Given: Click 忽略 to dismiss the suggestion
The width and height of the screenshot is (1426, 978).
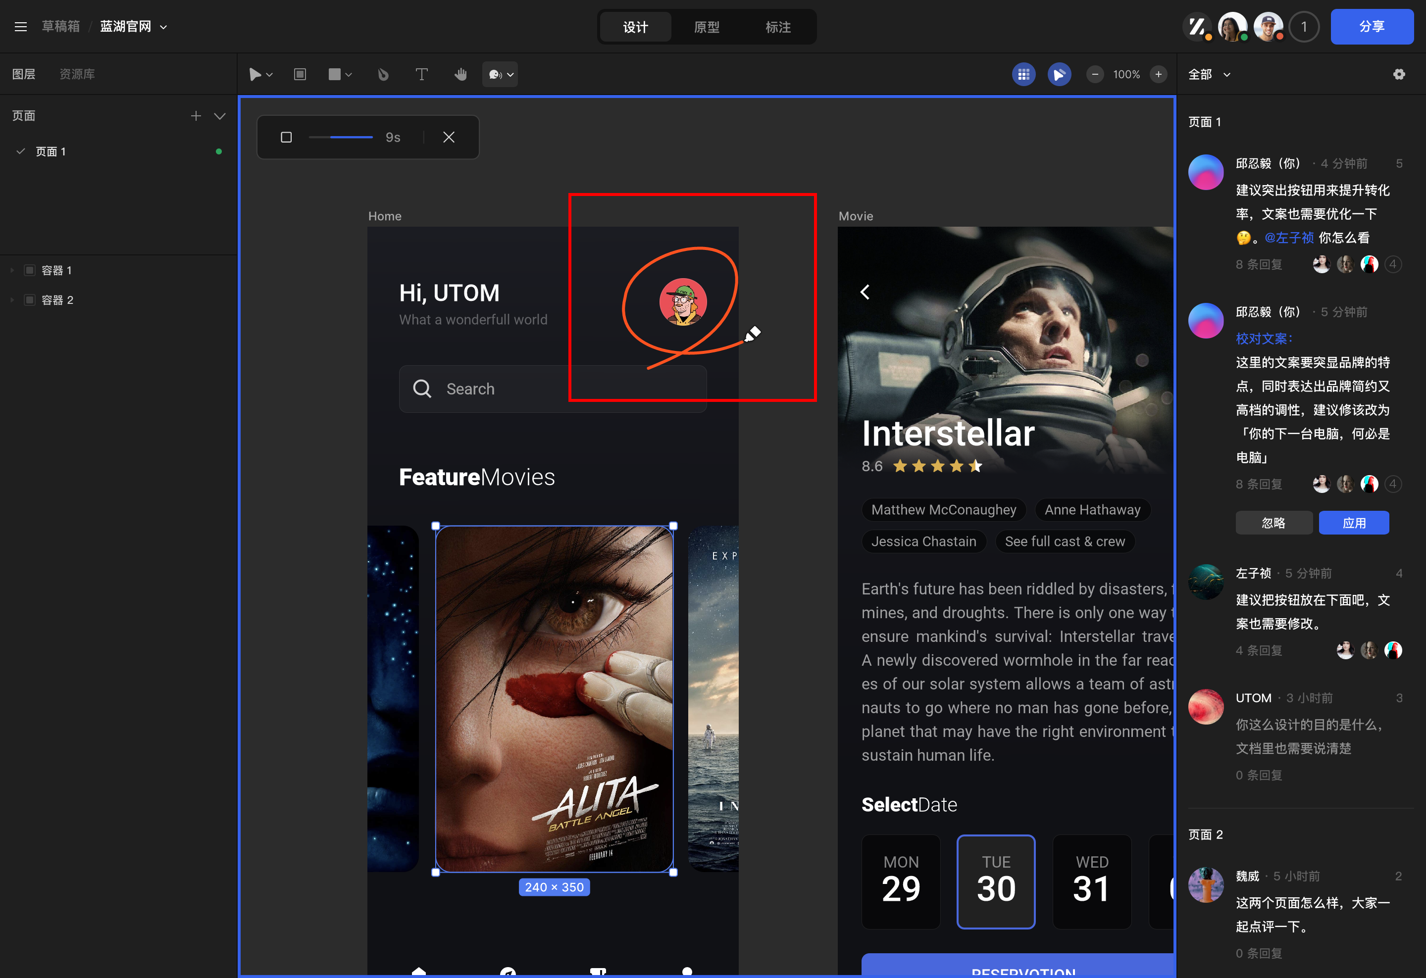Looking at the screenshot, I should 1274,523.
